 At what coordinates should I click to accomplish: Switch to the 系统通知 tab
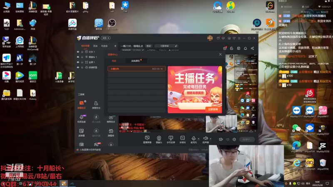coord(136,61)
